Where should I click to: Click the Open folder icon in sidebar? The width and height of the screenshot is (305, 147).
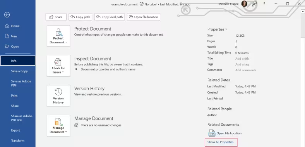tap(7, 46)
